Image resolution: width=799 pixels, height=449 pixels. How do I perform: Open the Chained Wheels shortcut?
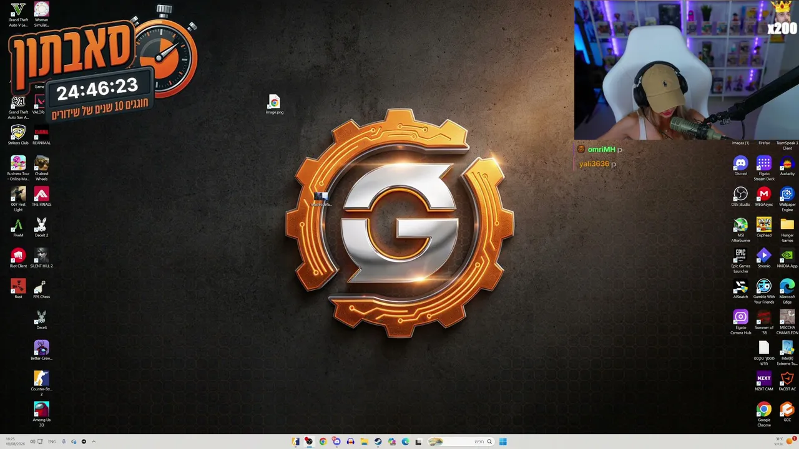click(x=41, y=168)
